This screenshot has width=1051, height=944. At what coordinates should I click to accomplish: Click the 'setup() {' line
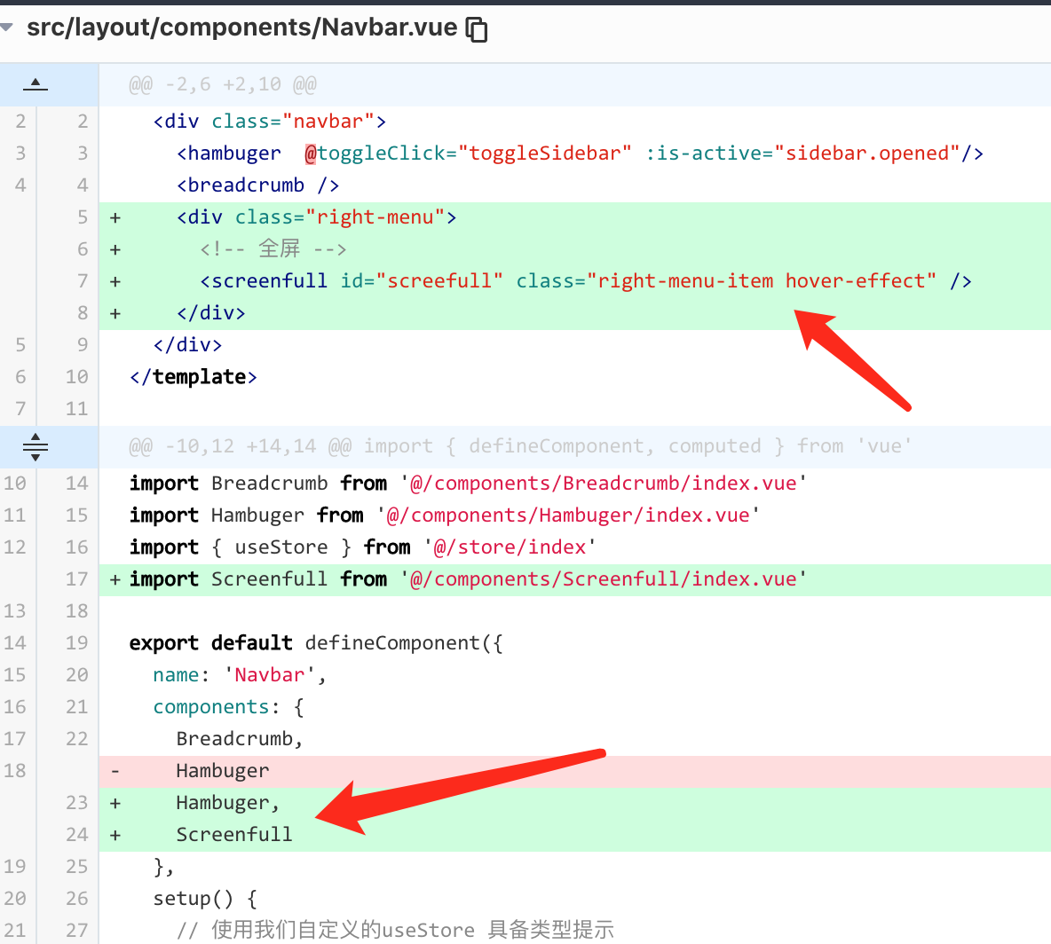click(x=205, y=899)
